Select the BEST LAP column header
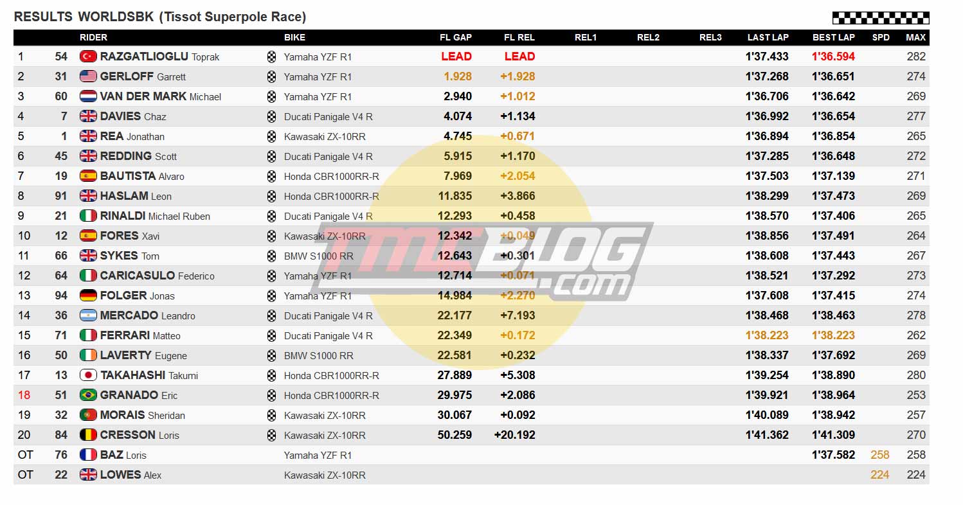Screen dimensions: 963x505 tap(834, 37)
